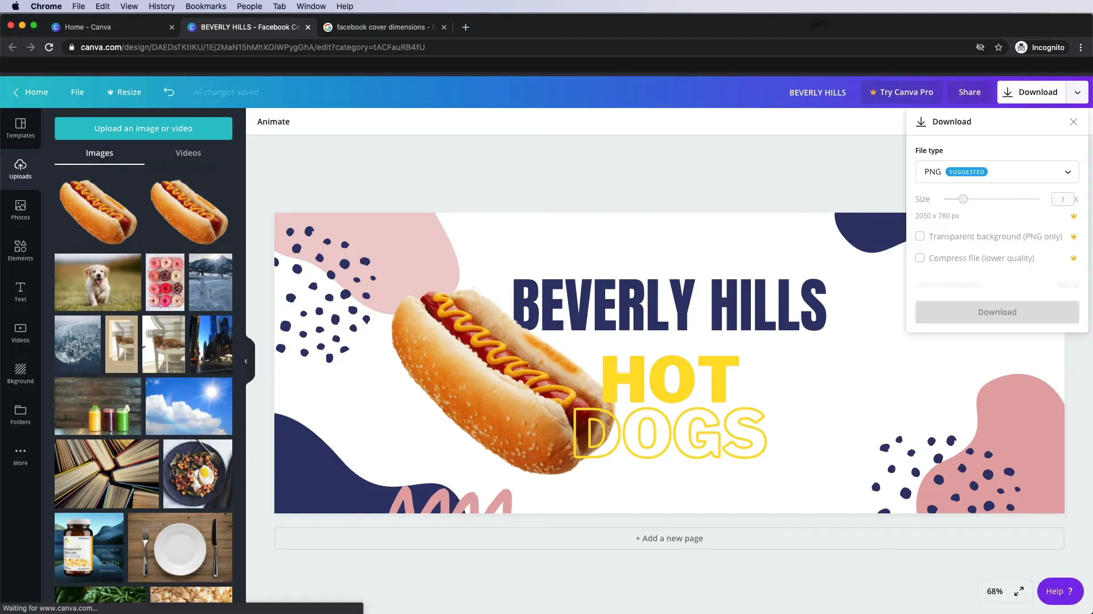
Task: Open the Elements sidebar panel
Action: pyautogui.click(x=20, y=251)
